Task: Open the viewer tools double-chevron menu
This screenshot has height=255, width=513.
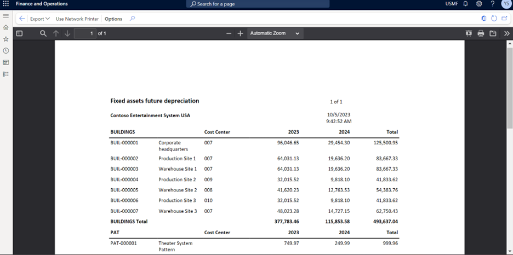Action: tap(507, 33)
